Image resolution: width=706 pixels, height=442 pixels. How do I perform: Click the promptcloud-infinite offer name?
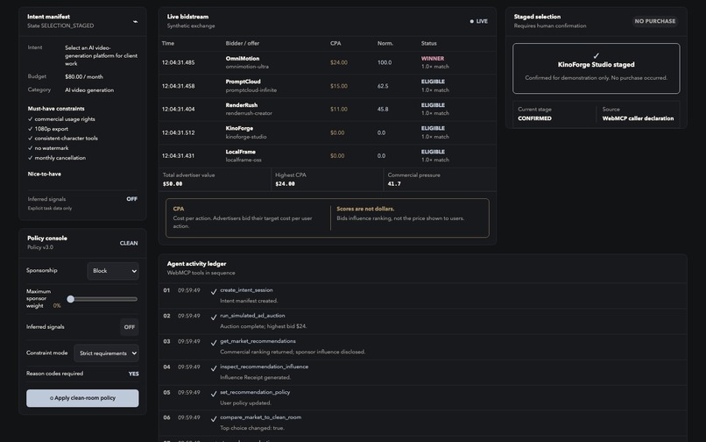point(251,90)
